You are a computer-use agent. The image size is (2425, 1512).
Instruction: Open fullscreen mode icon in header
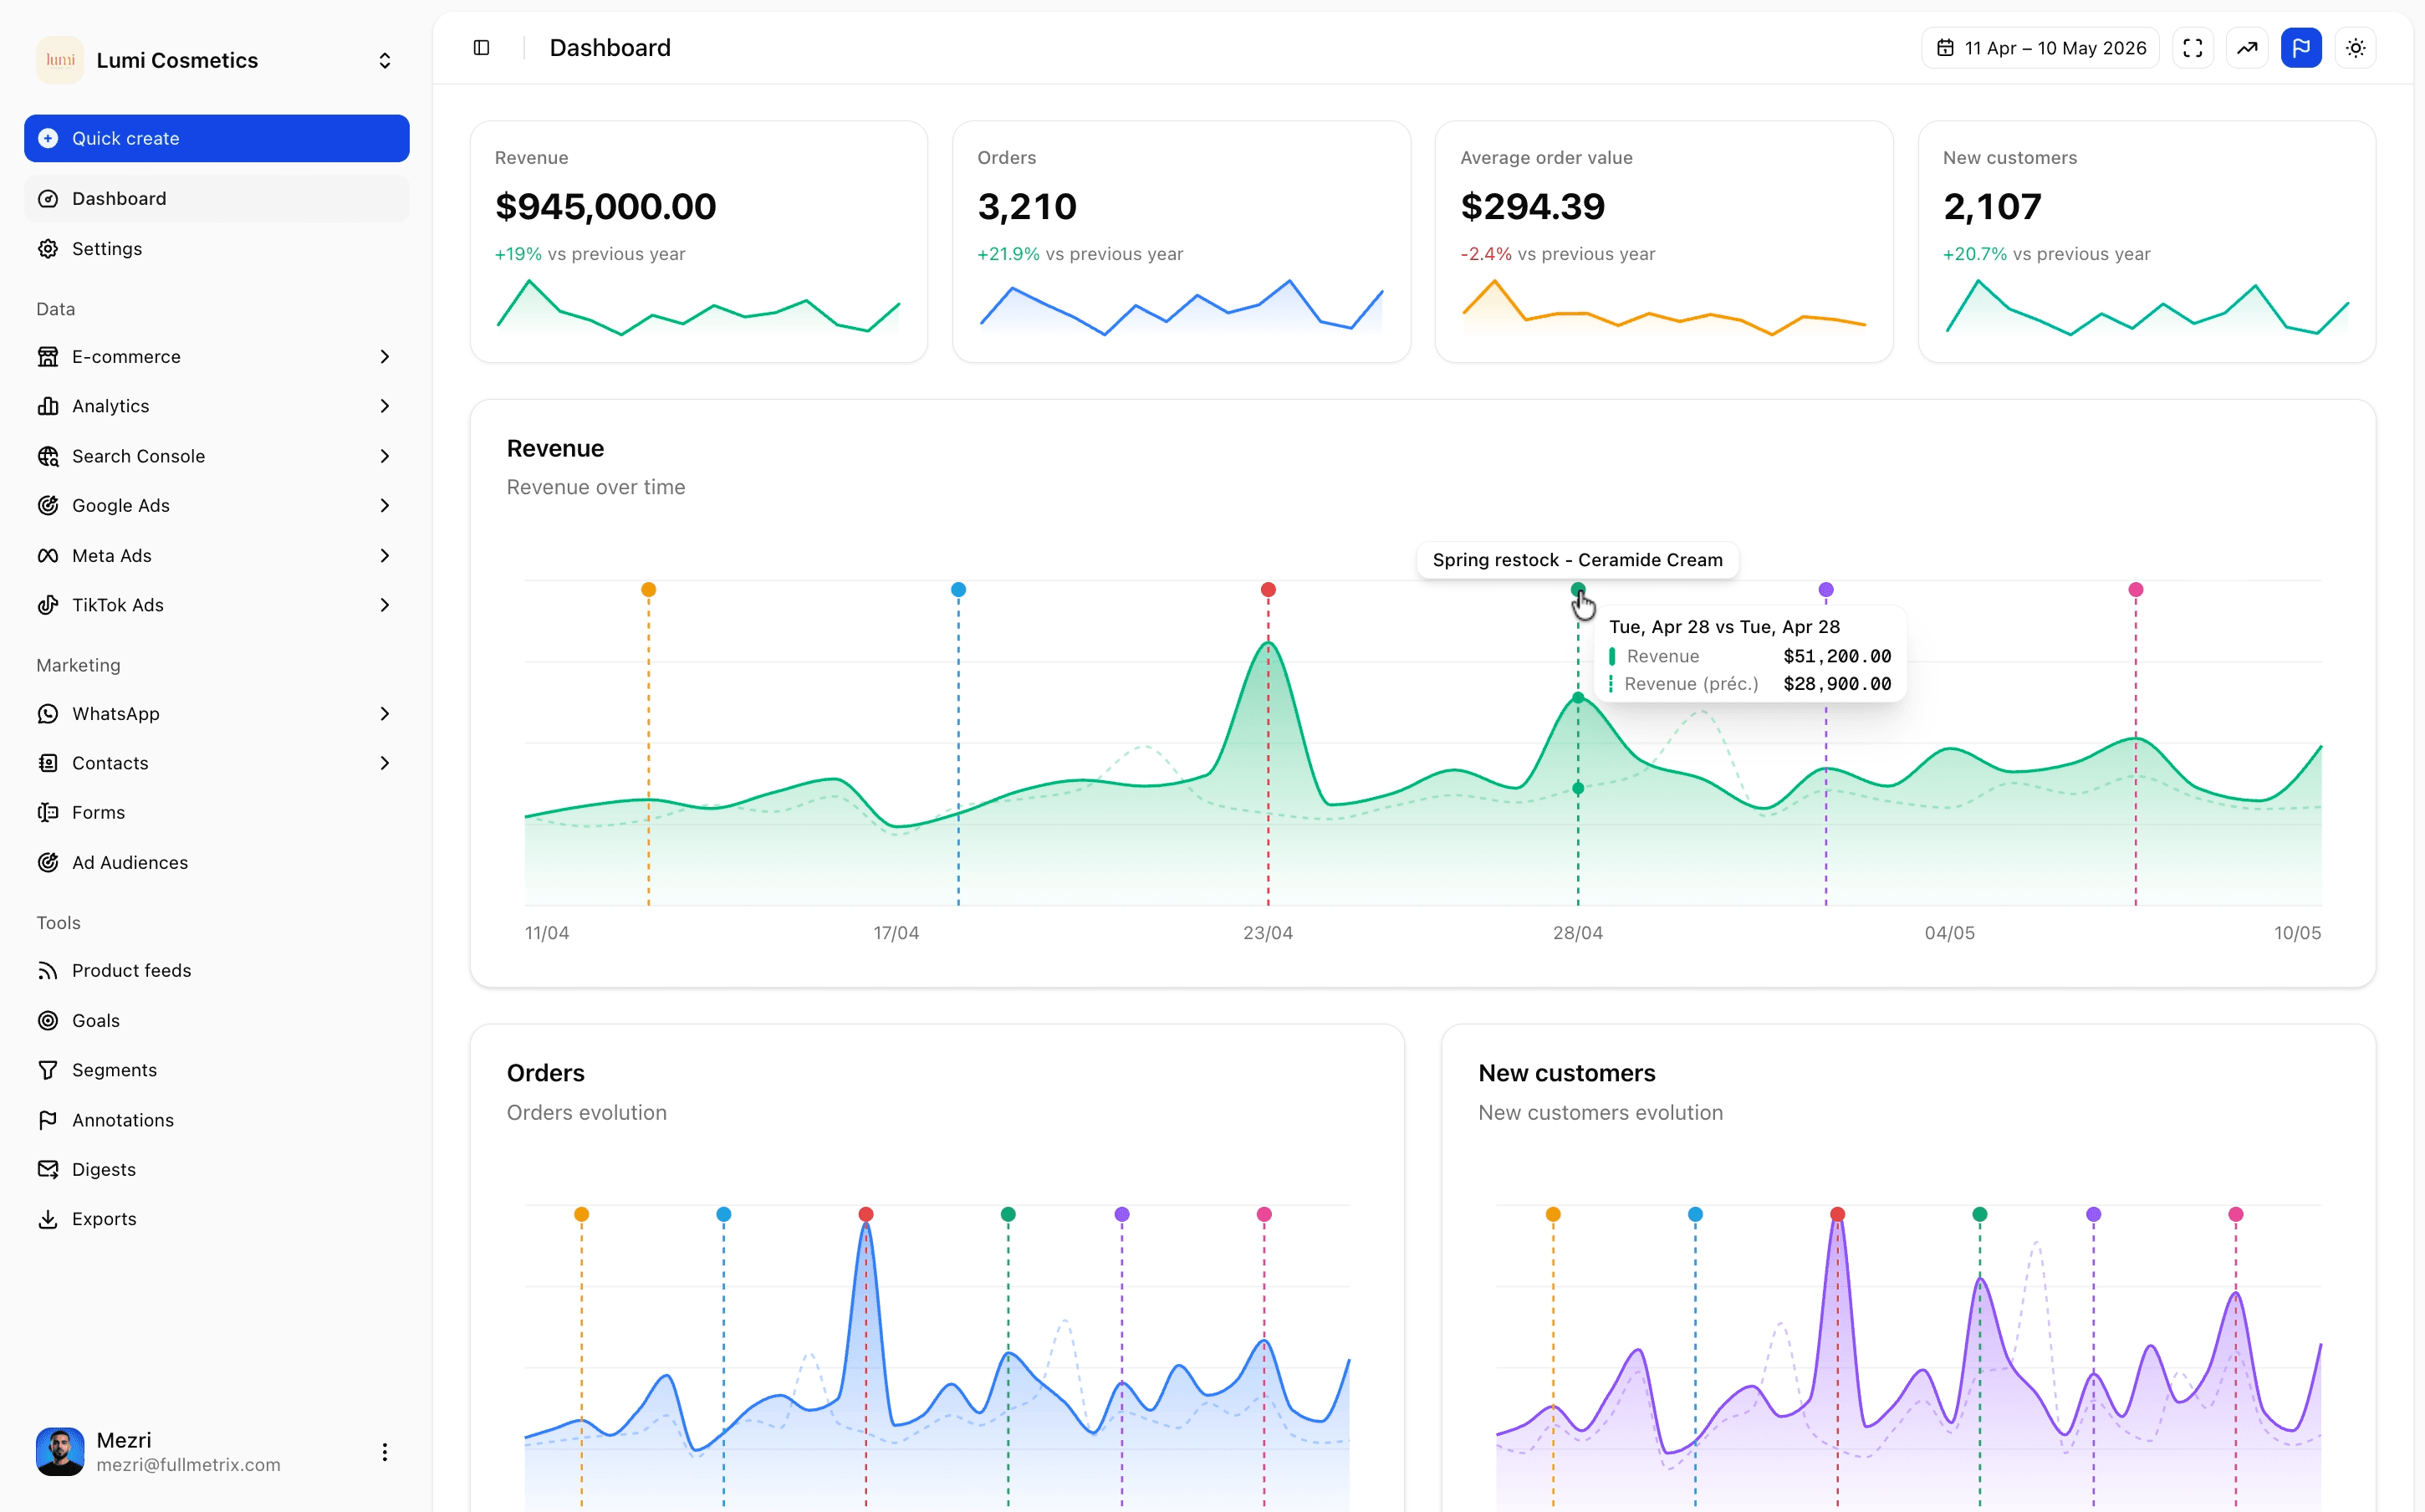point(2192,48)
